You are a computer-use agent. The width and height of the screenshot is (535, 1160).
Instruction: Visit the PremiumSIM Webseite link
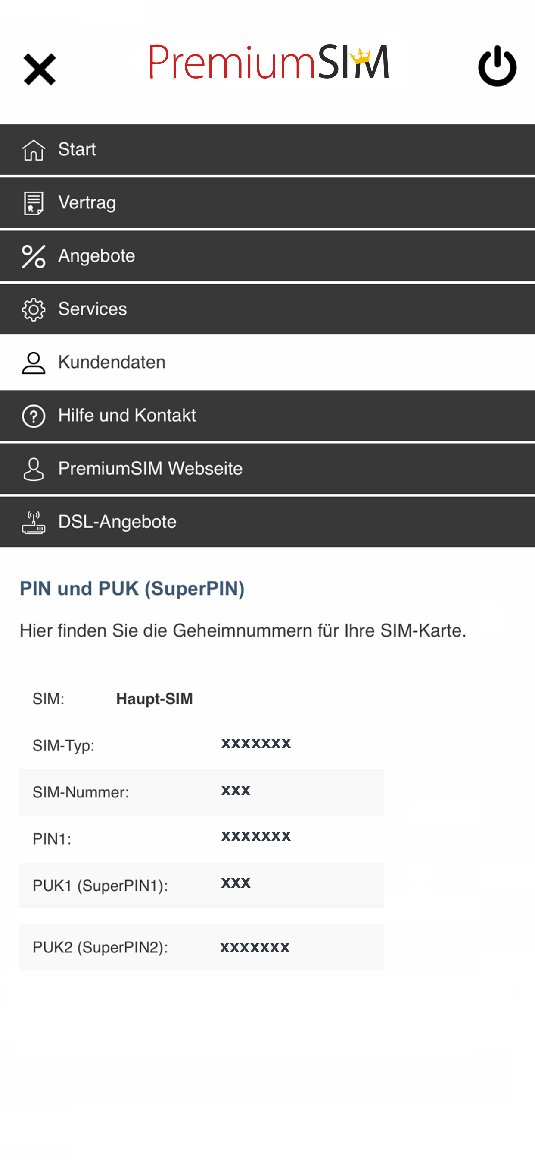pos(150,468)
